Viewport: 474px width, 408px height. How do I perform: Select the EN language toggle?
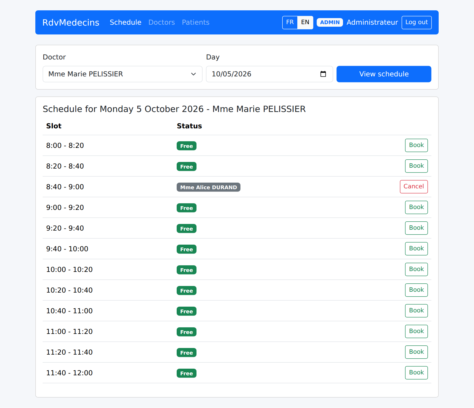pos(305,22)
